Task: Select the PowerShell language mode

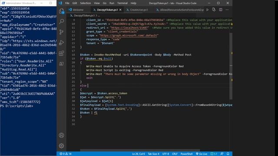Action: point(186,154)
